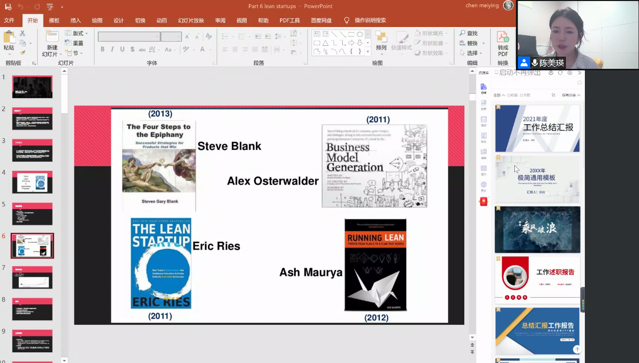Viewport: 639px width, 363px height.
Task: Start slideshow from beginning in quick access toolbar
Action: [50, 7]
